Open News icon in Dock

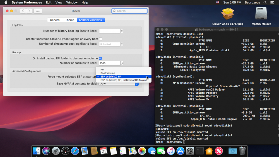click(x=219, y=151)
